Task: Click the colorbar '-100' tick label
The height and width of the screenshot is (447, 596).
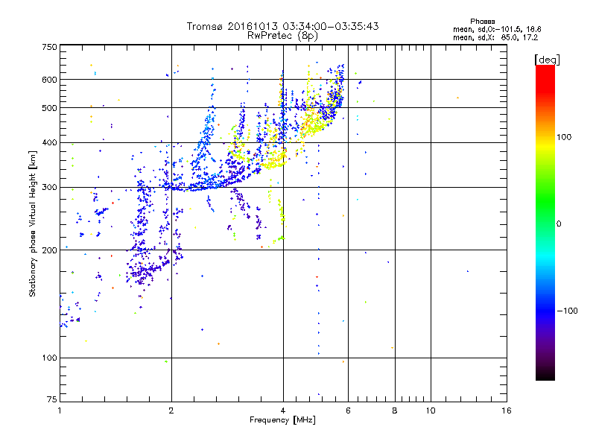Action: 567,311
